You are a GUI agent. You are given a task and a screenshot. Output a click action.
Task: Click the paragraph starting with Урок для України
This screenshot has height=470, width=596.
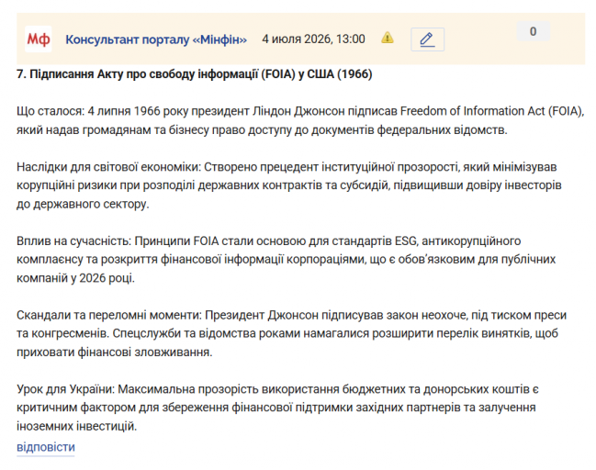[277, 408]
